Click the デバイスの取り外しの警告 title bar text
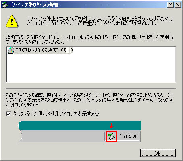 [x=33, y=5]
